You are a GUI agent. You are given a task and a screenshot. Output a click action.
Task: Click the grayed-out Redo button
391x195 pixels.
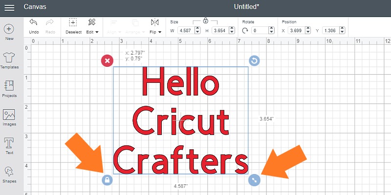tap(50, 26)
